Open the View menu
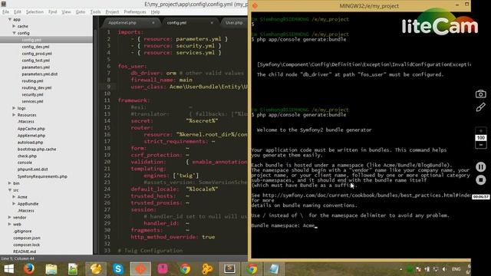Screen dimensions: 491x276 (66, 12)
